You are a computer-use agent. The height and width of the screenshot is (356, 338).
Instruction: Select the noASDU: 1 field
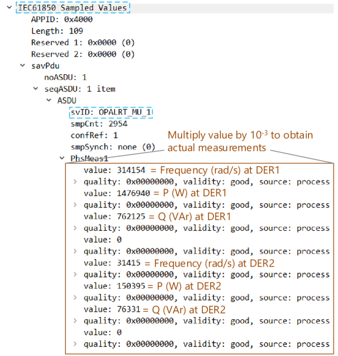(x=66, y=78)
